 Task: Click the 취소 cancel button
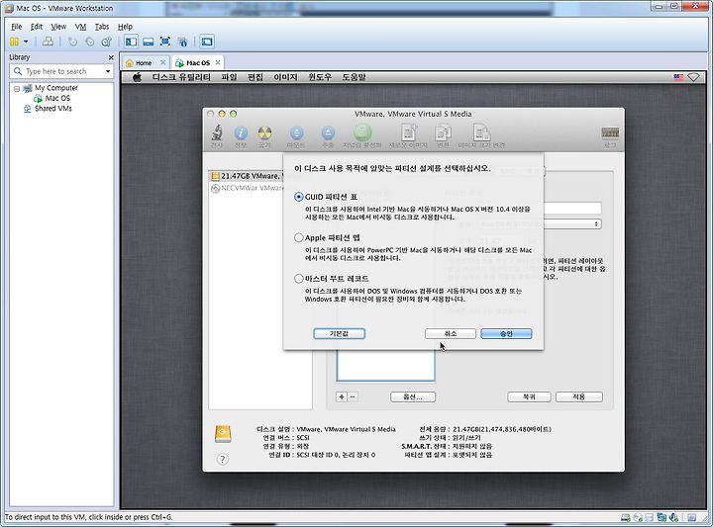coord(451,333)
